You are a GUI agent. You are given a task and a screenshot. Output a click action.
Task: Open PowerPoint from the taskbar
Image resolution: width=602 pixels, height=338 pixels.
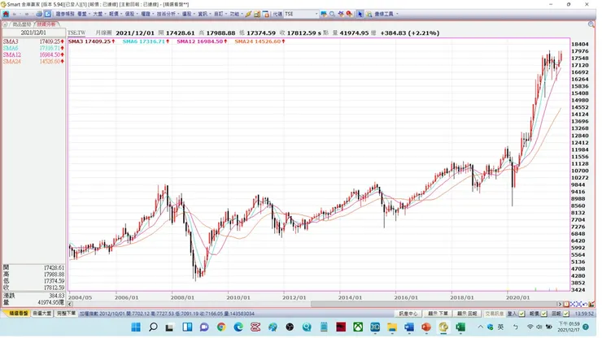coord(426,327)
